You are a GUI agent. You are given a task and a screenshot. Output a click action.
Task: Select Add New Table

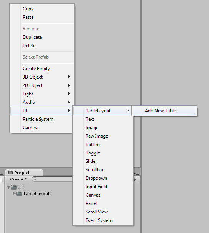tap(164, 111)
